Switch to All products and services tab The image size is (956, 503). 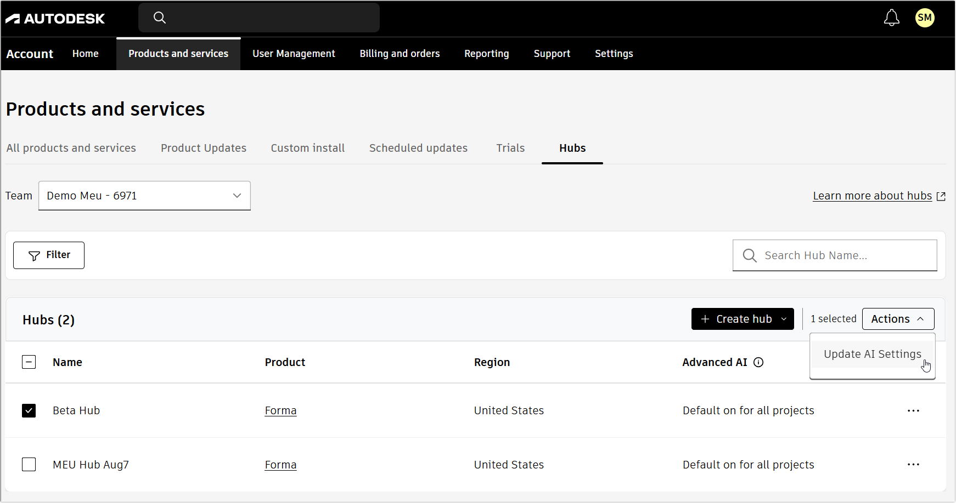point(71,148)
